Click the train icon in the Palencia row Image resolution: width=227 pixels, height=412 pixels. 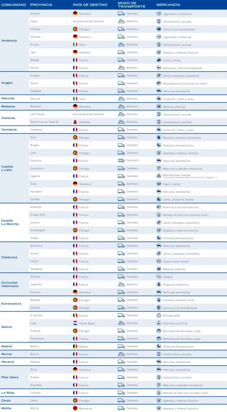click(x=121, y=161)
